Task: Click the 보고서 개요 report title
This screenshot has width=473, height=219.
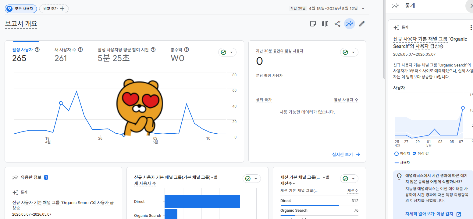Action: (21, 24)
